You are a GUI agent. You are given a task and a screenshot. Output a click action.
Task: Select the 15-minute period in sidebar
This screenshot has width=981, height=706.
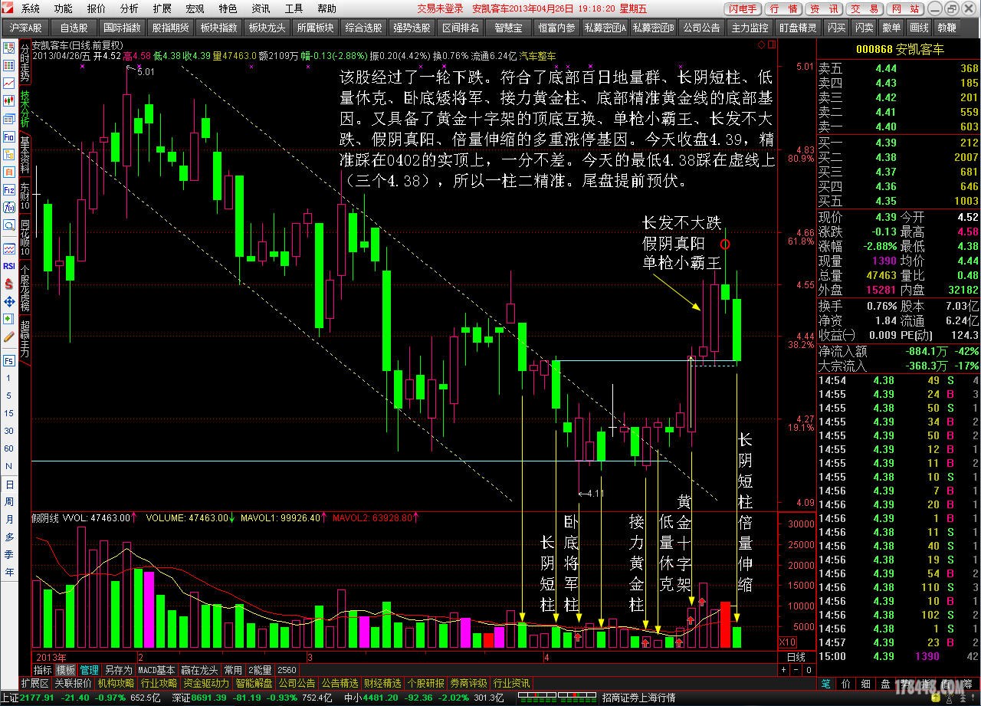(x=8, y=412)
